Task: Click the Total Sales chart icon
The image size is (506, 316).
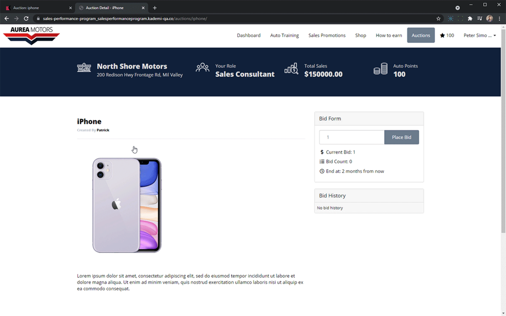Action: (x=291, y=68)
